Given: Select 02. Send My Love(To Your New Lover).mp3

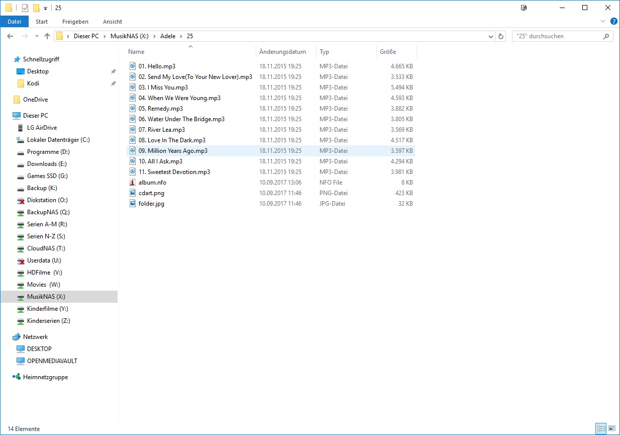Looking at the screenshot, I should point(195,77).
